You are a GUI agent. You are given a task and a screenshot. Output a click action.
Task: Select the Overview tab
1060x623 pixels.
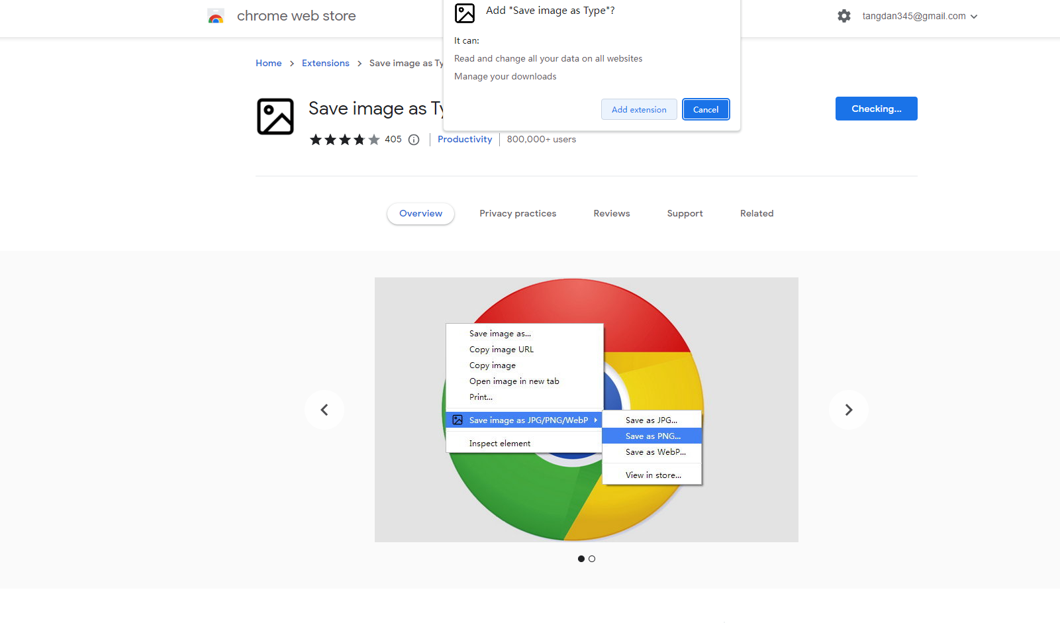coord(421,214)
